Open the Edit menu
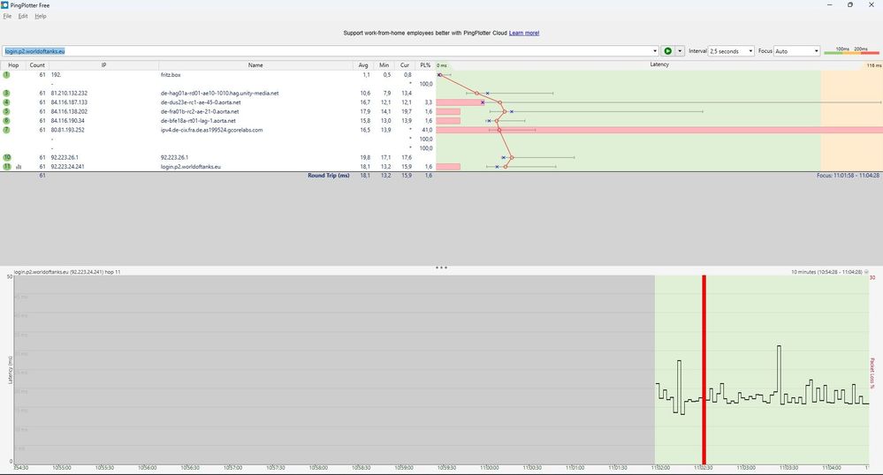Screen dimensions: 883x475 22,16
